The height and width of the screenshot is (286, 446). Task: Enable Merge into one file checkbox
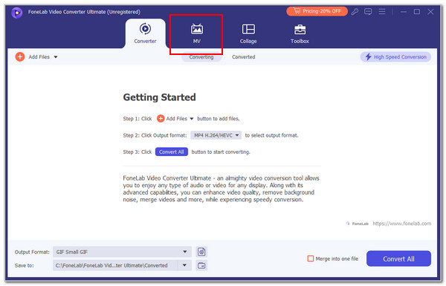point(310,259)
